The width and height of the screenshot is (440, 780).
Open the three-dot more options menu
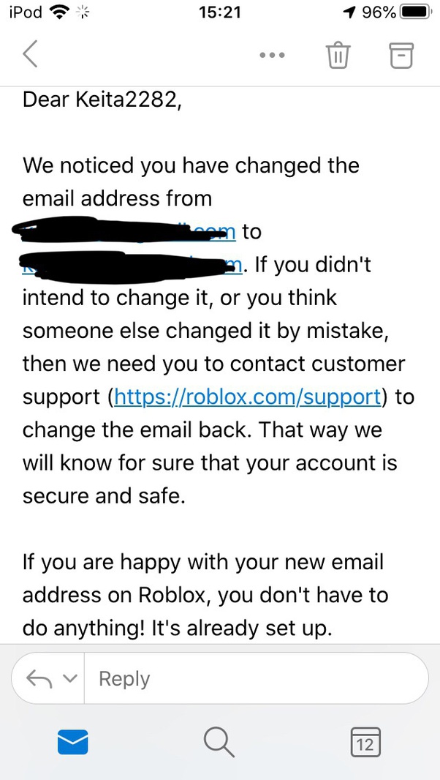(x=272, y=55)
